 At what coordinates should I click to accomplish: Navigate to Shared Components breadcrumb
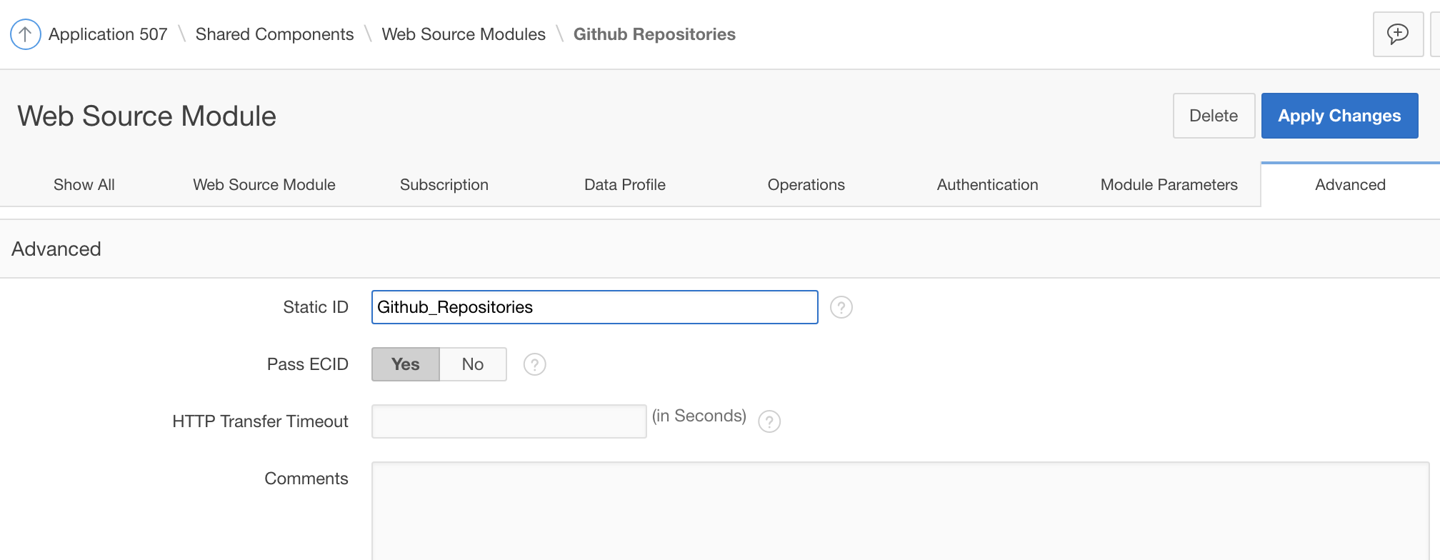(x=274, y=34)
